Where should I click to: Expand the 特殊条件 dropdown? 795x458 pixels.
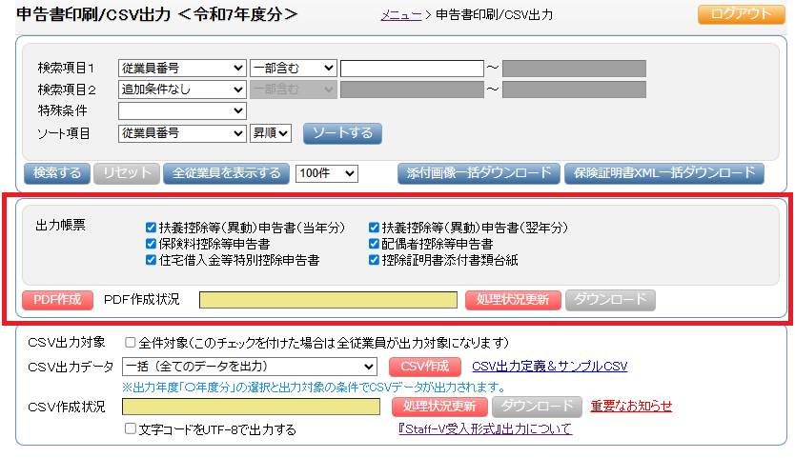pyautogui.click(x=181, y=111)
